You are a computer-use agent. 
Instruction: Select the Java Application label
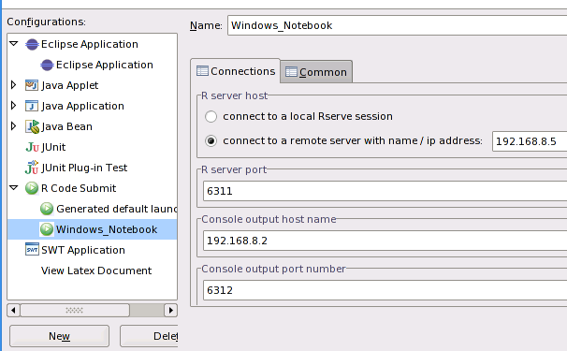click(82, 106)
